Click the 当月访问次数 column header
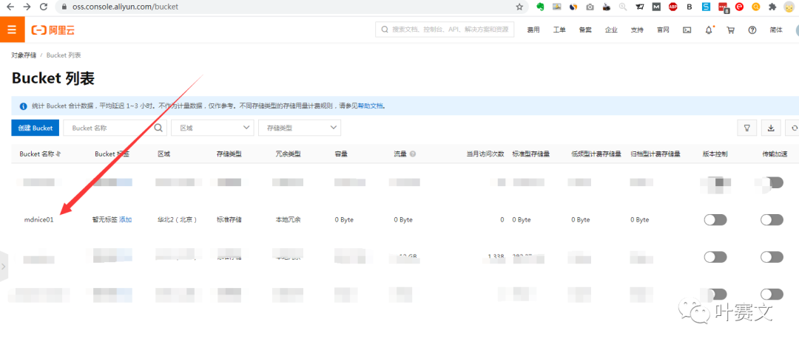This screenshot has height=347, width=799. tap(485, 154)
